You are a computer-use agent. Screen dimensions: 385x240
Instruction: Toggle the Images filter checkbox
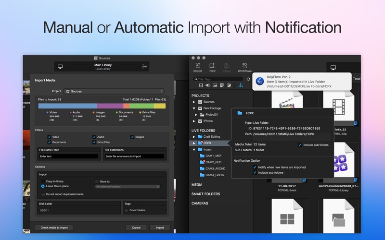coord(132,137)
